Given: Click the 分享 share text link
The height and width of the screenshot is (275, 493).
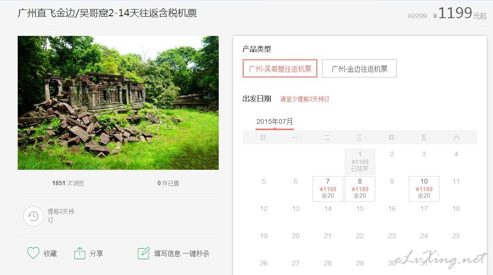Looking at the screenshot, I should 96,253.
